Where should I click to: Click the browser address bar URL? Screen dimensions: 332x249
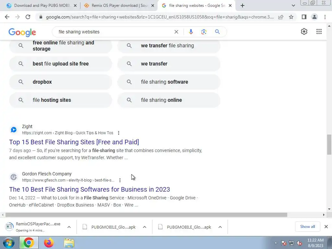click(160, 17)
